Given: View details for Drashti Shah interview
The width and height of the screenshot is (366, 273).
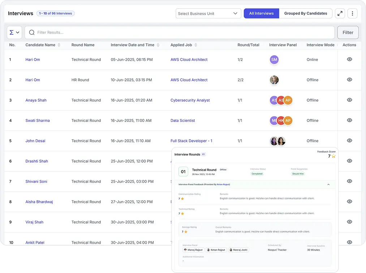Looking at the screenshot, I should [x=349, y=161].
